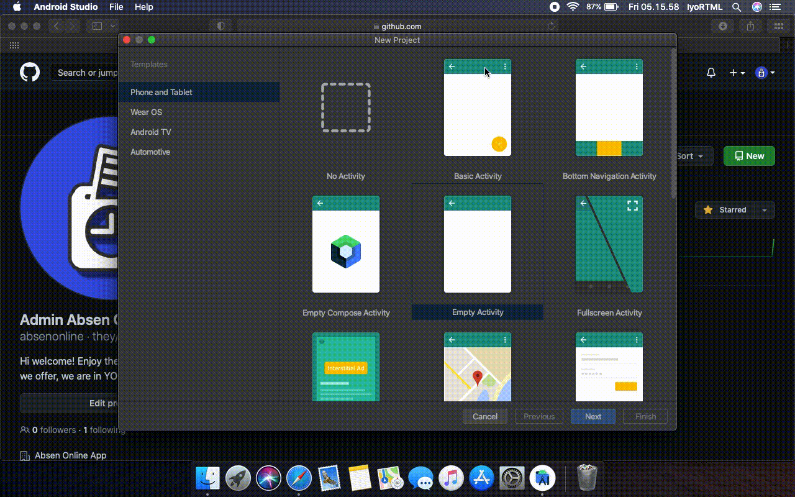The image size is (795, 497).
Task: Click the green New repository button
Action: 749,156
